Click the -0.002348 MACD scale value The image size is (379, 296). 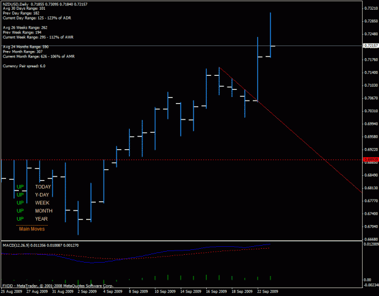coord(371,285)
